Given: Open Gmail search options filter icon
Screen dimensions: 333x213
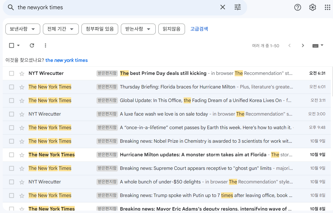Looking at the screenshot, I should pyautogui.click(x=237, y=7).
